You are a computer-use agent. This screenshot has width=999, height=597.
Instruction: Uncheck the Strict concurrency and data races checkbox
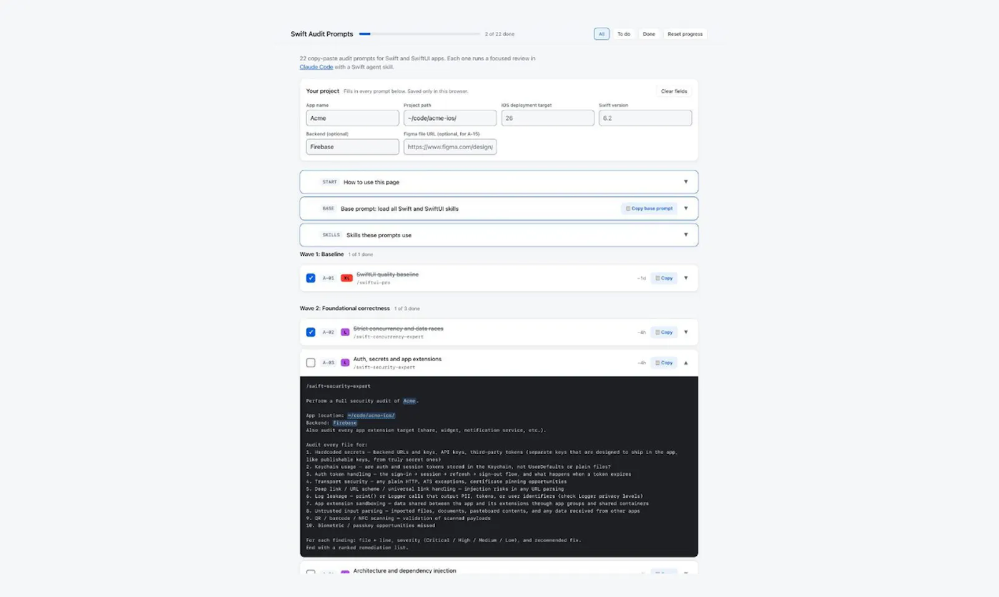(x=310, y=332)
